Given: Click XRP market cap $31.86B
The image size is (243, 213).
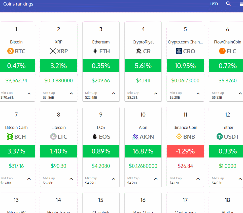Looking at the screenshot, I should click(x=49, y=97).
